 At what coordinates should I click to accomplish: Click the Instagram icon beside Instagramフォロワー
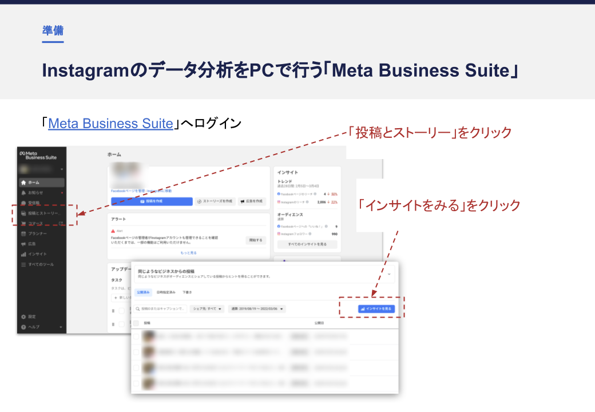tap(279, 233)
